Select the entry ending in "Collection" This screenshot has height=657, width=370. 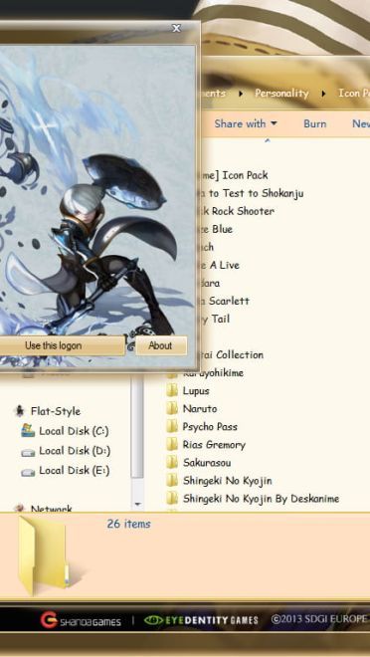(233, 355)
